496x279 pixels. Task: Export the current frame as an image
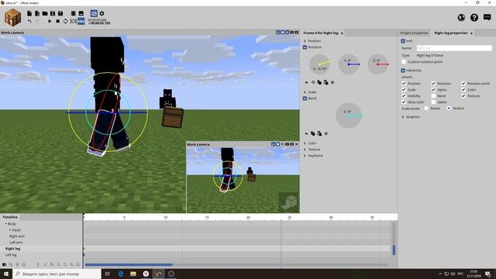(x=81, y=13)
